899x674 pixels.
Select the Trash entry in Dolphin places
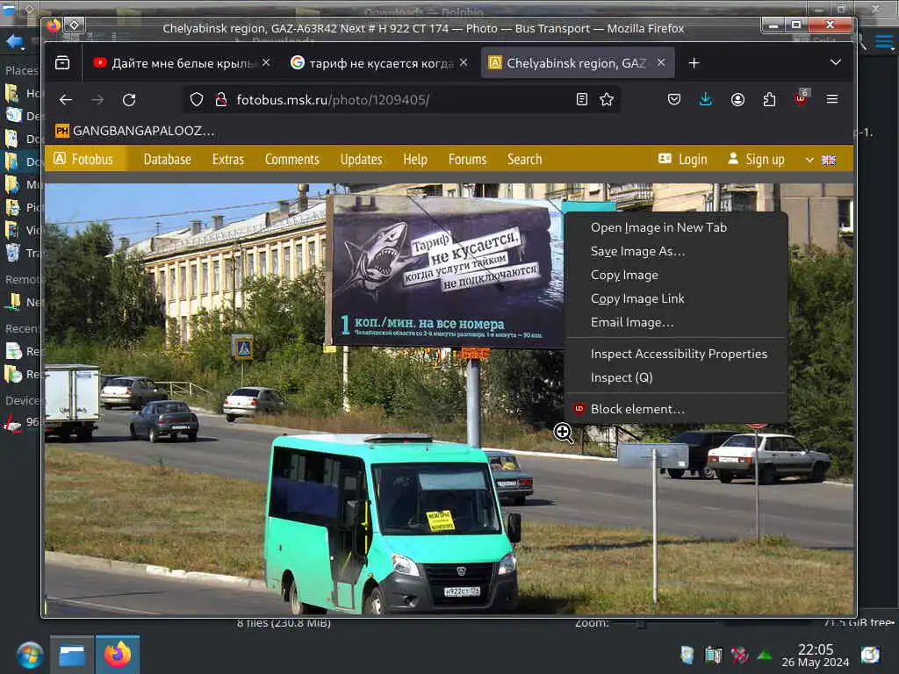click(x=23, y=253)
